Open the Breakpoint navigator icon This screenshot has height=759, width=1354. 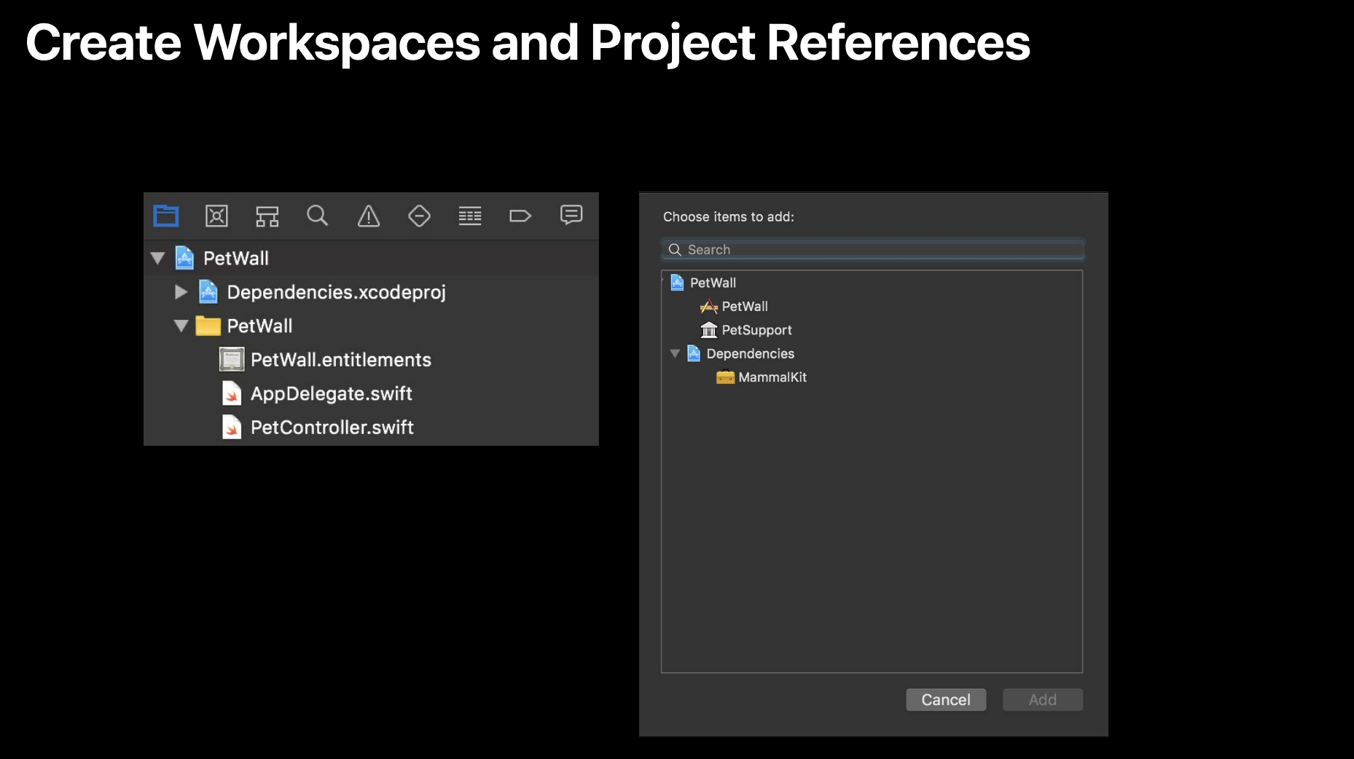coord(520,216)
